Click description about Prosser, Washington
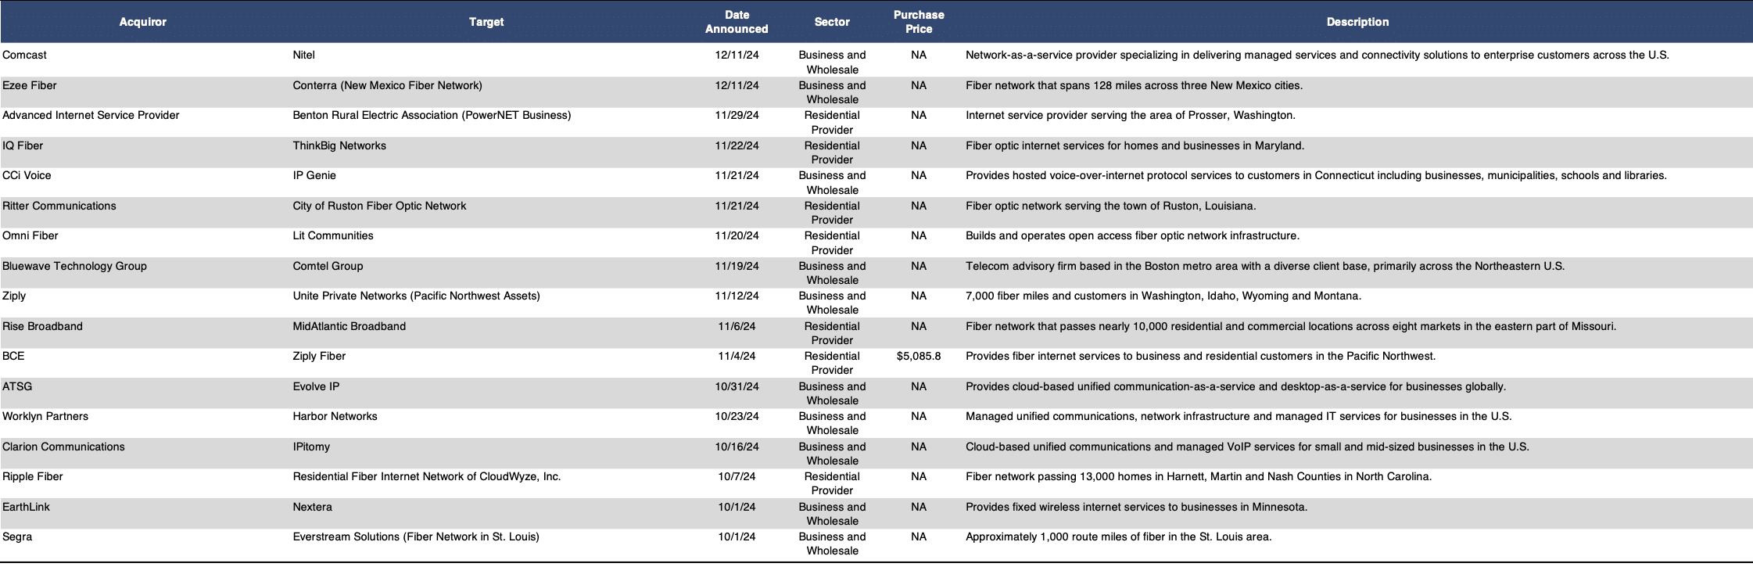The image size is (1753, 567). (1131, 115)
